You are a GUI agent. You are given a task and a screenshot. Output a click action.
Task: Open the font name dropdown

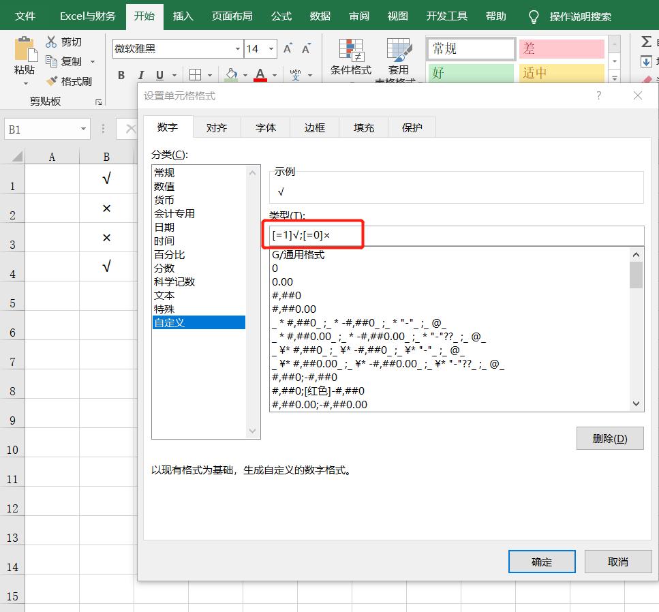236,49
